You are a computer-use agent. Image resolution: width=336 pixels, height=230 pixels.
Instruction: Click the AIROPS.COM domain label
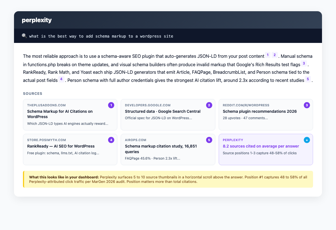click(136, 140)
